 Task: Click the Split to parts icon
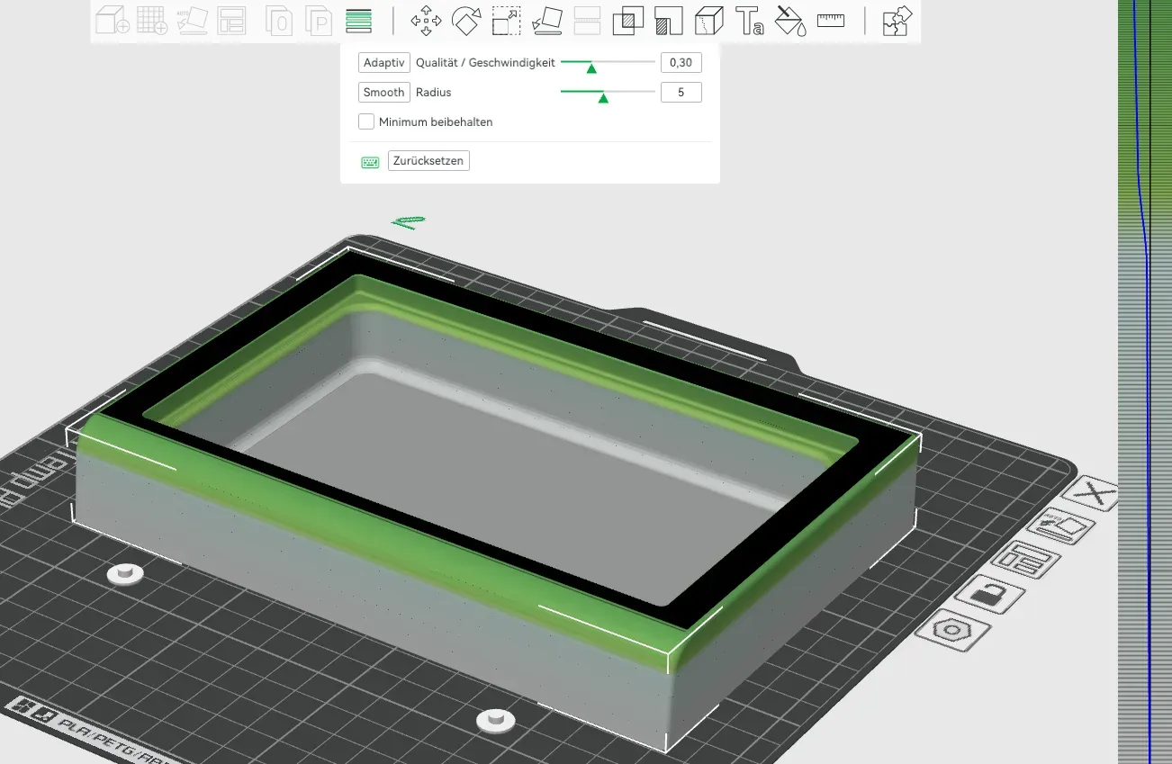click(x=319, y=20)
